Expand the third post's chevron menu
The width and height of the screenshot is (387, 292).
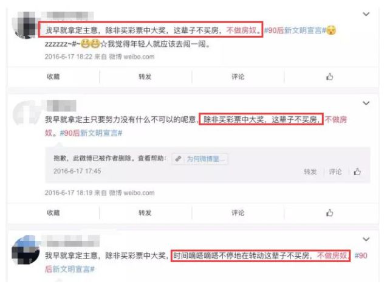click(x=366, y=239)
